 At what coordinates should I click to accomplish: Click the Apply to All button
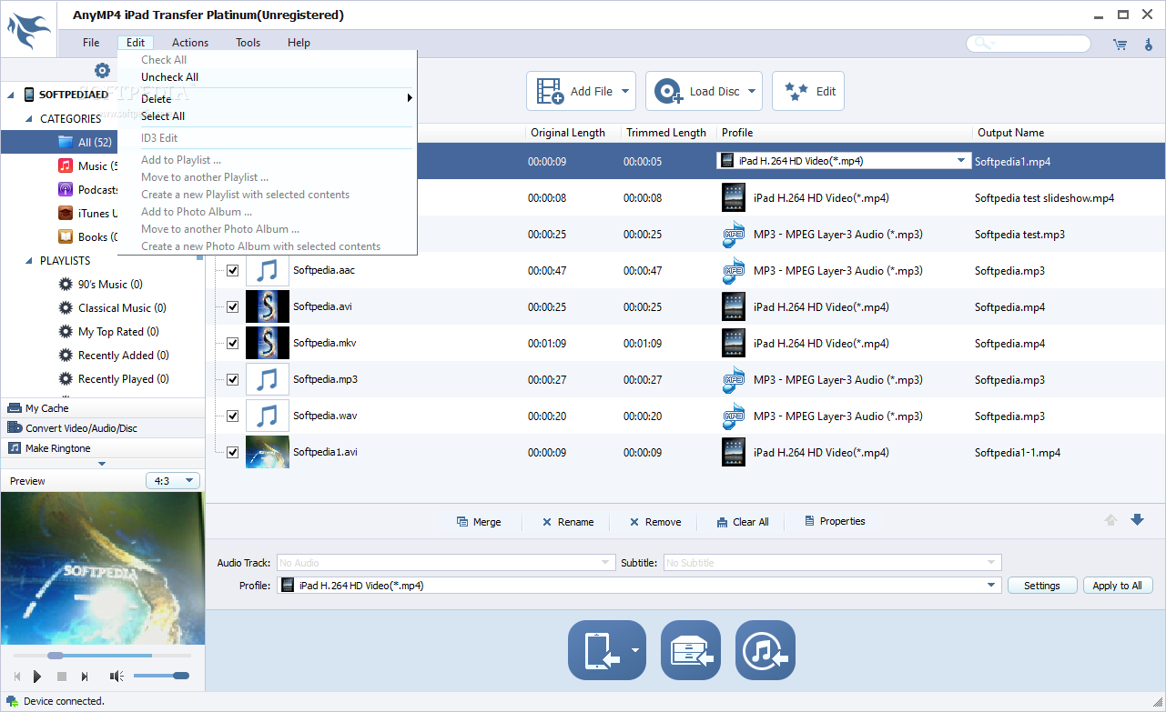[1117, 586]
